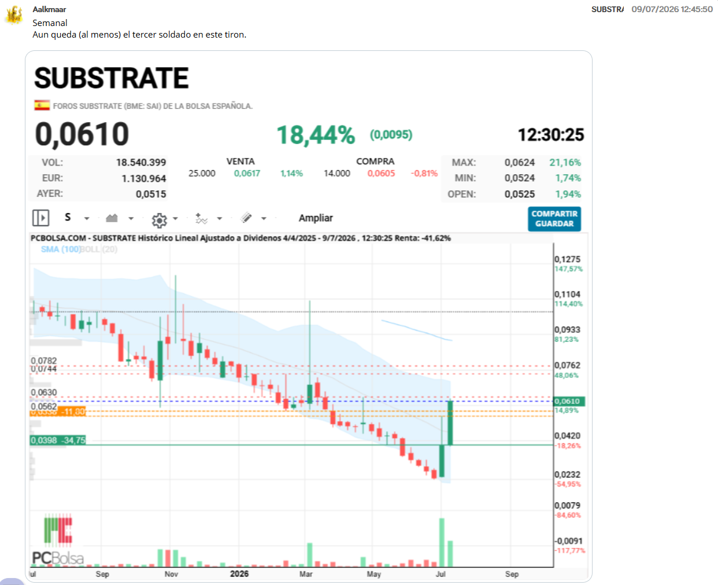The width and height of the screenshot is (718, 585).
Task: Toggle the chart side panel icon
Action: pyautogui.click(x=40, y=218)
